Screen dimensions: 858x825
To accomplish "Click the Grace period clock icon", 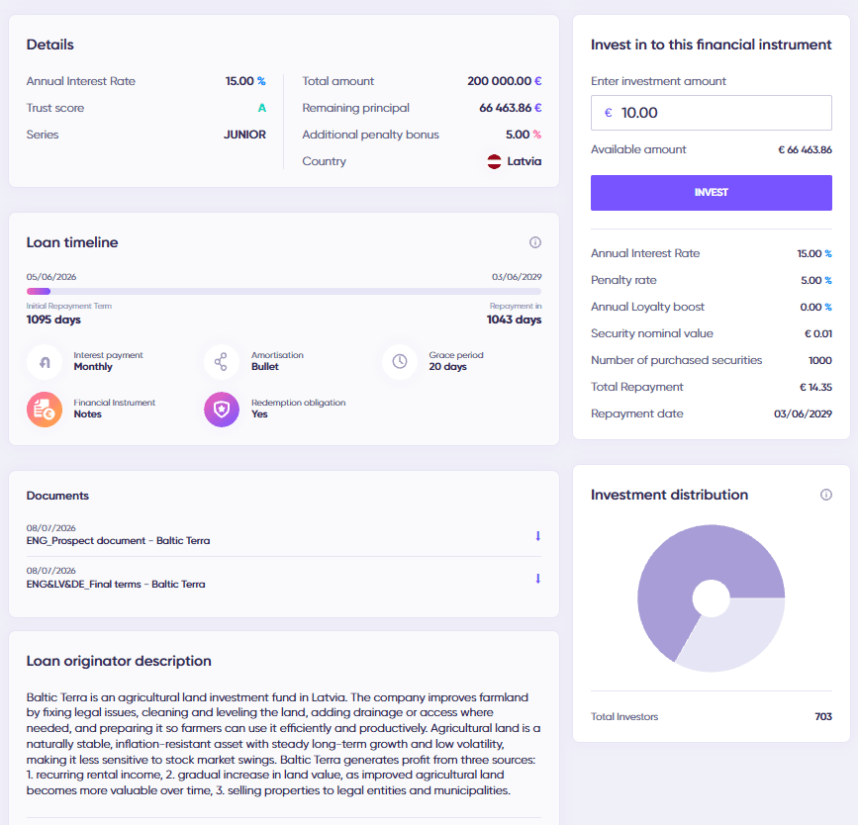I will [400, 362].
